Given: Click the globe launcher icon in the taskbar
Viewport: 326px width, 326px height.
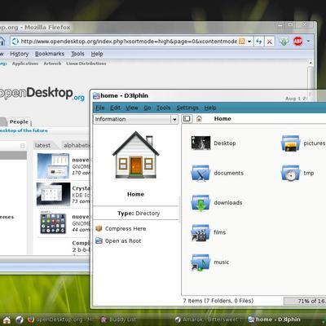Looking at the screenshot, I should click(x=20, y=319).
